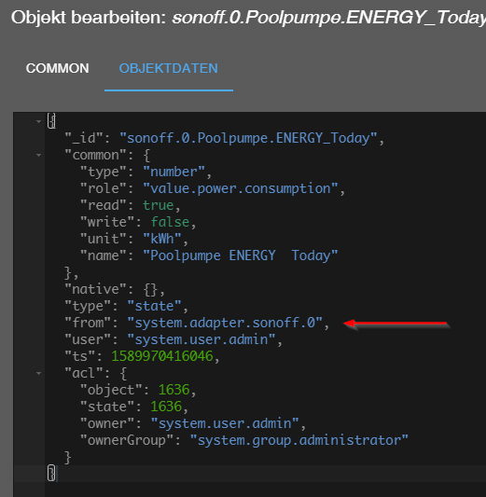This screenshot has height=497, width=486.
Task: Collapse the root JSON object fold arrow
Action: point(38,121)
